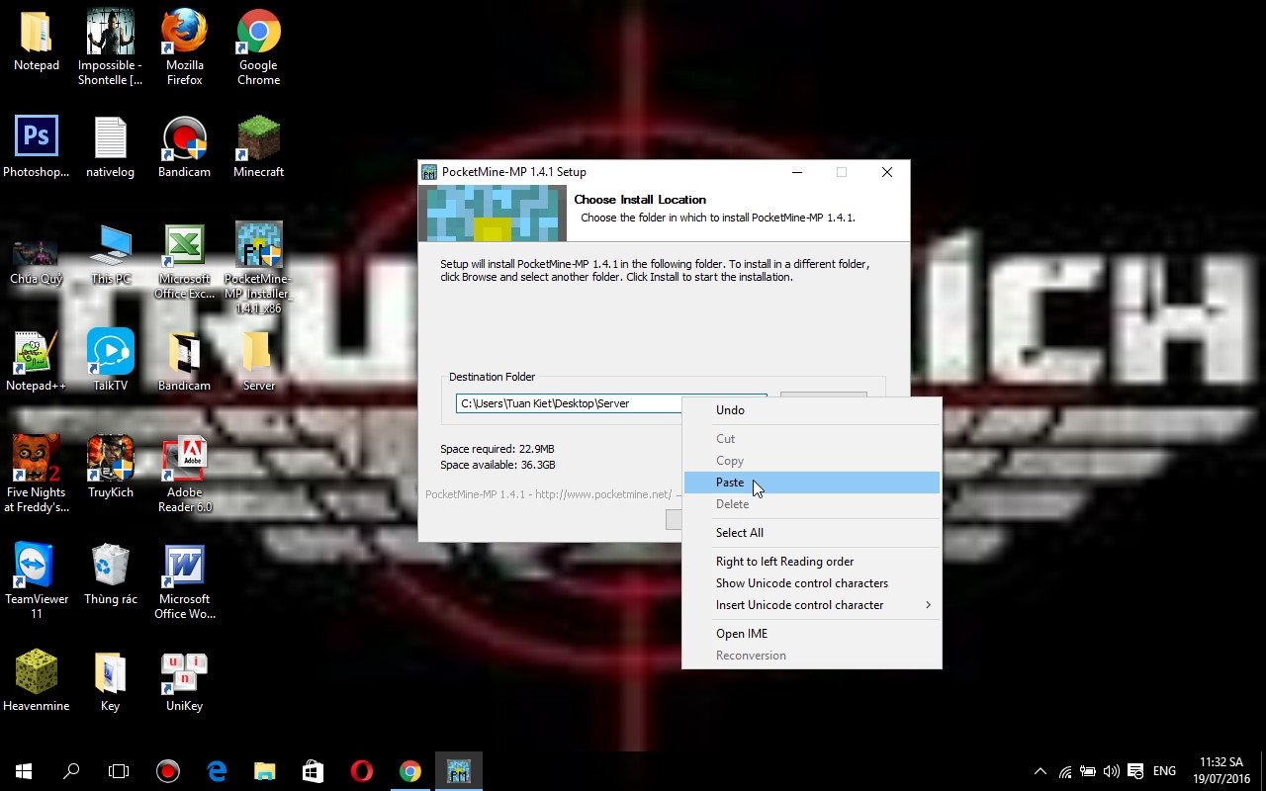Open the nativelog file on desktop
The width and height of the screenshot is (1266, 791).
pos(110,147)
